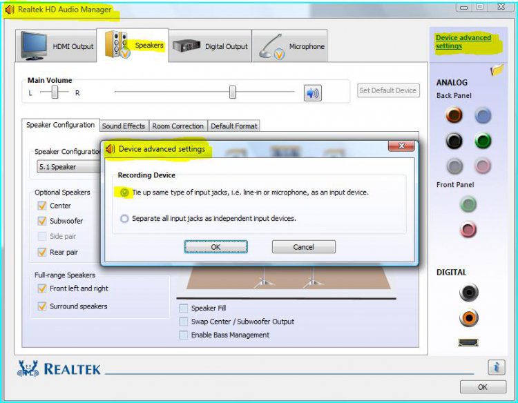Open the Room Correction tab
Image resolution: width=518 pixels, height=403 pixels.
click(x=178, y=126)
